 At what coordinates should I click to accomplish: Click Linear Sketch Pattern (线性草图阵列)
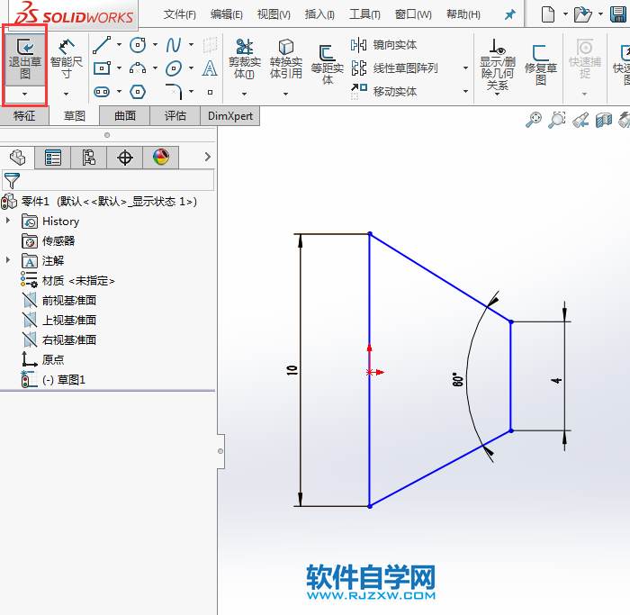394,68
